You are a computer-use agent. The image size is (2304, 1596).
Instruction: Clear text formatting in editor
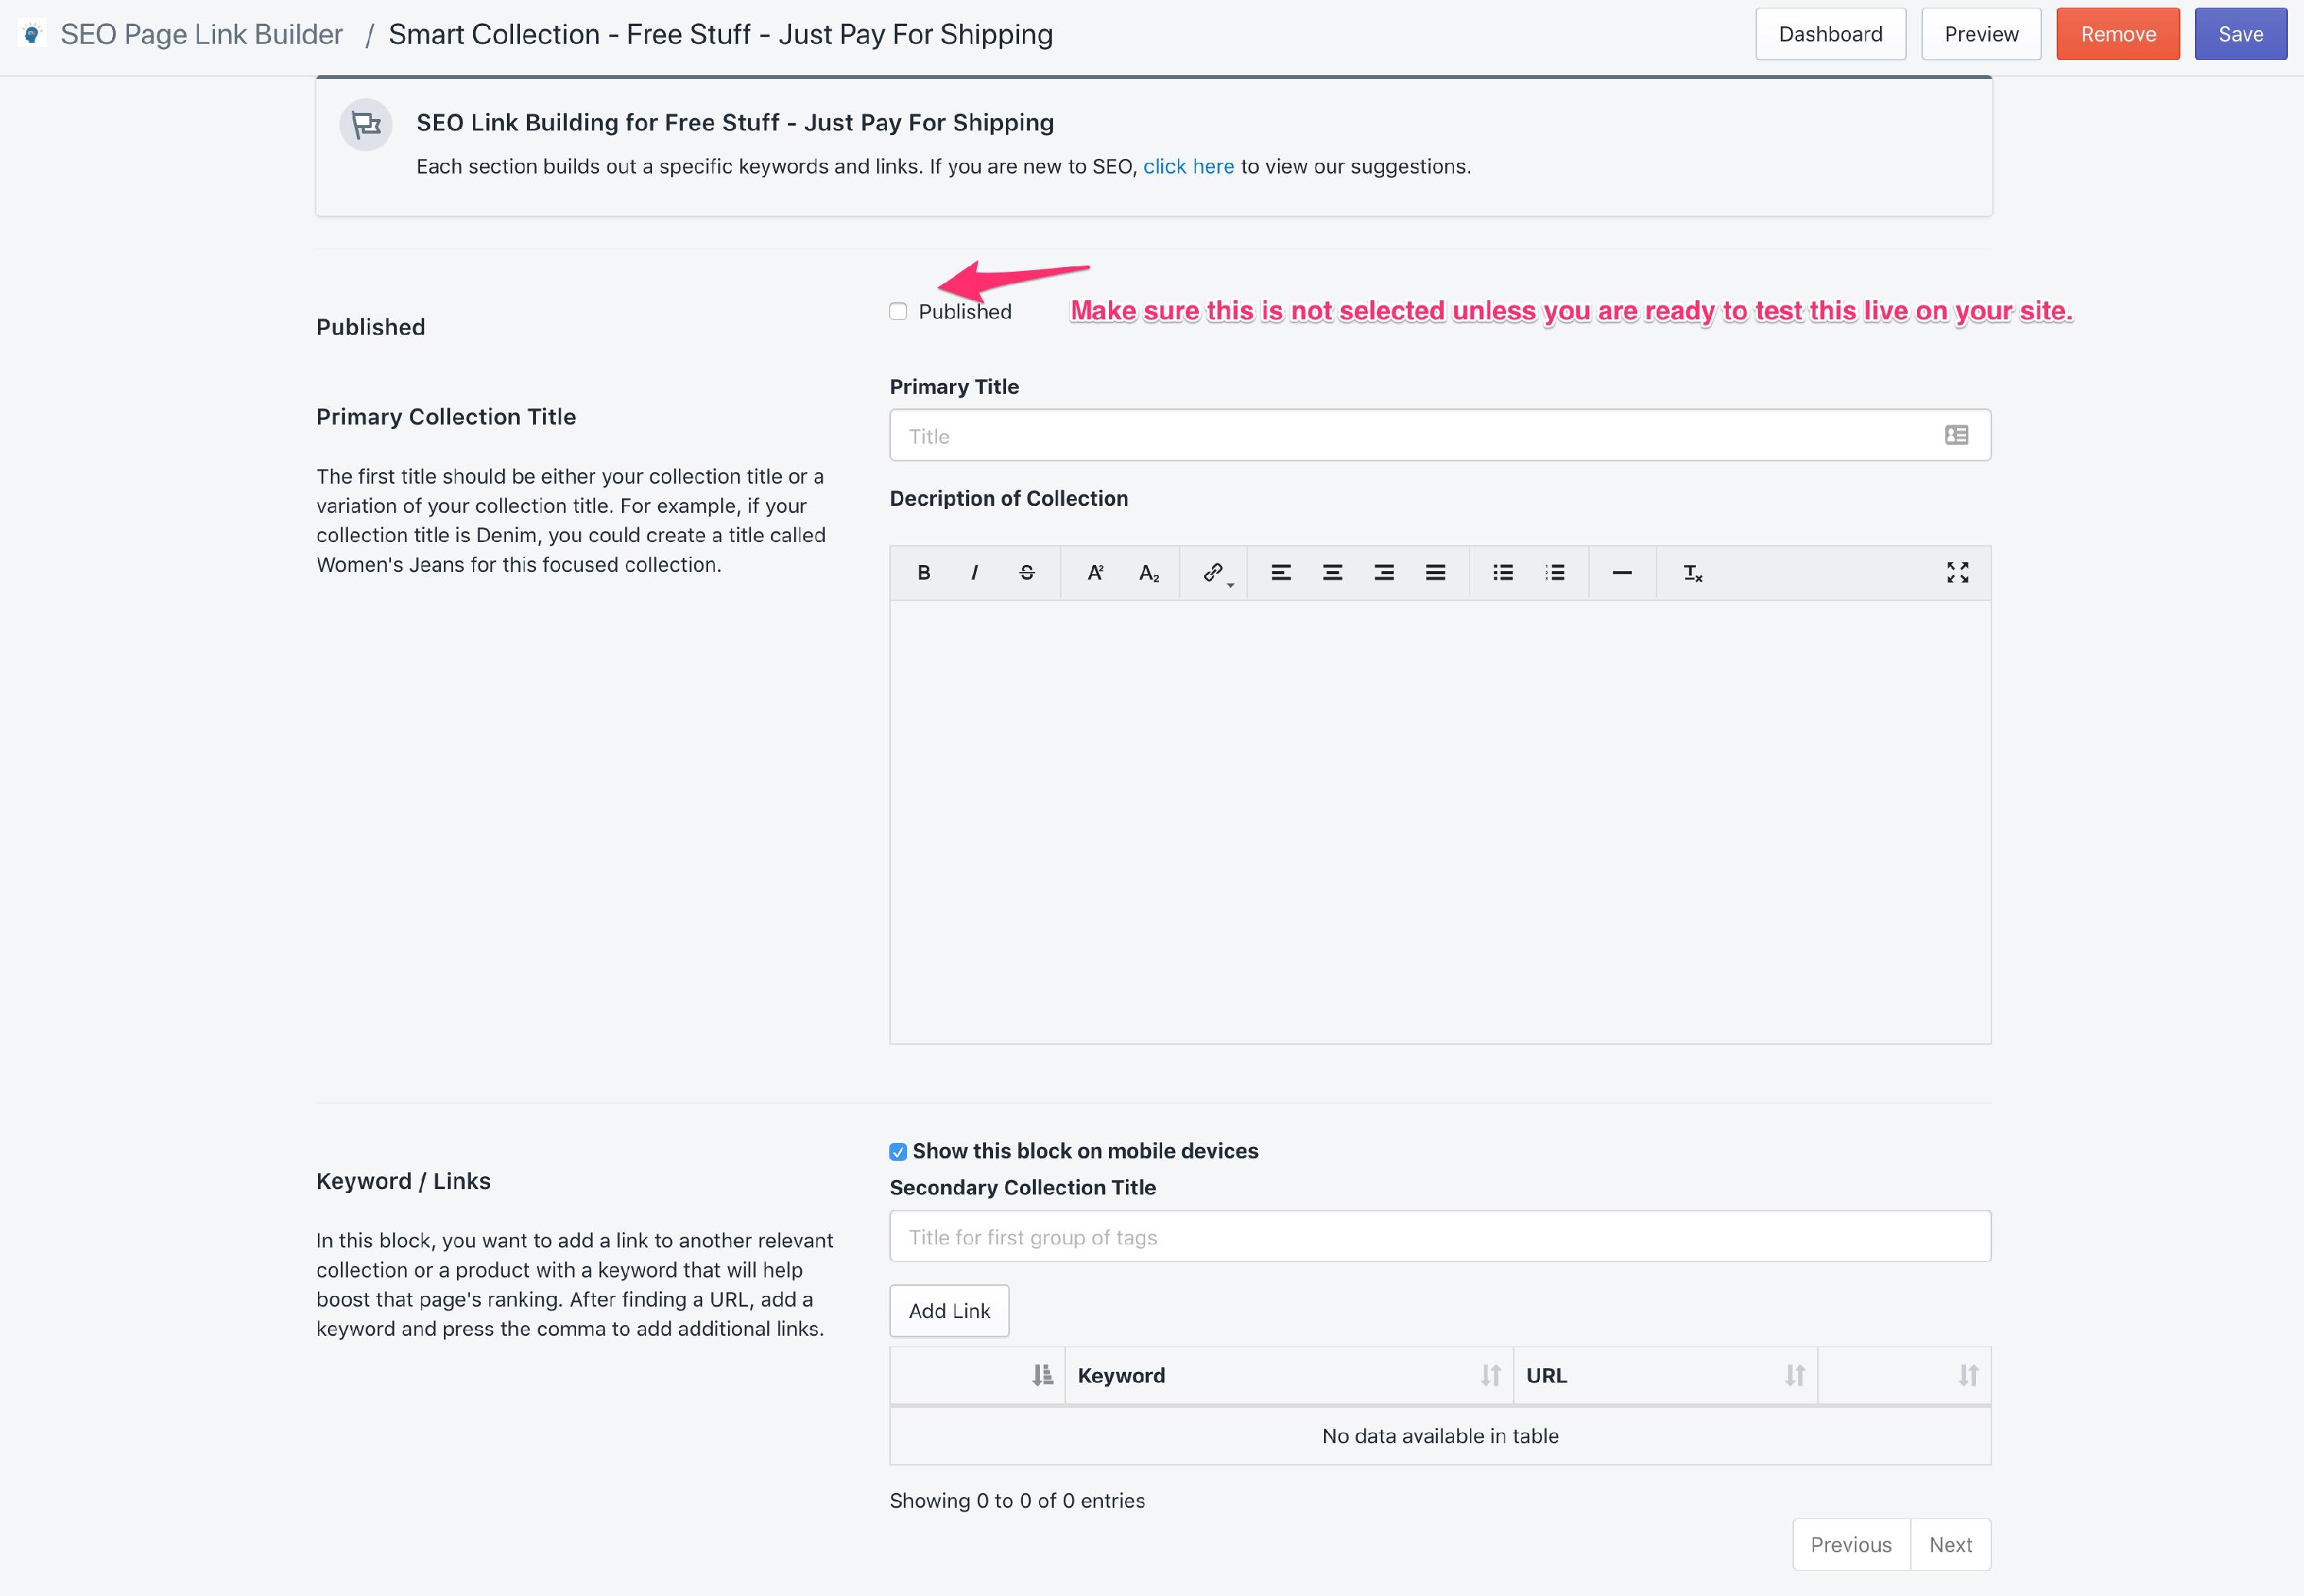click(x=1692, y=573)
